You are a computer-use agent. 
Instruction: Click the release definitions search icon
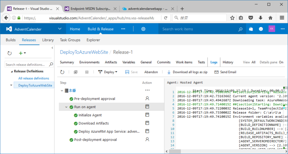click(51, 64)
